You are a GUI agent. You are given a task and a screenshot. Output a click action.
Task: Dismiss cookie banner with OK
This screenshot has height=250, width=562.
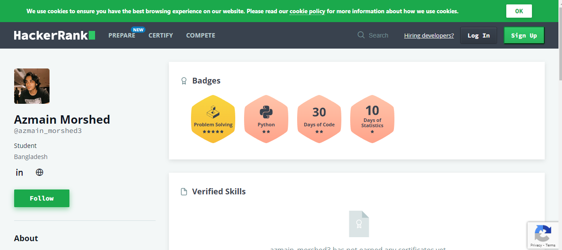(x=519, y=11)
